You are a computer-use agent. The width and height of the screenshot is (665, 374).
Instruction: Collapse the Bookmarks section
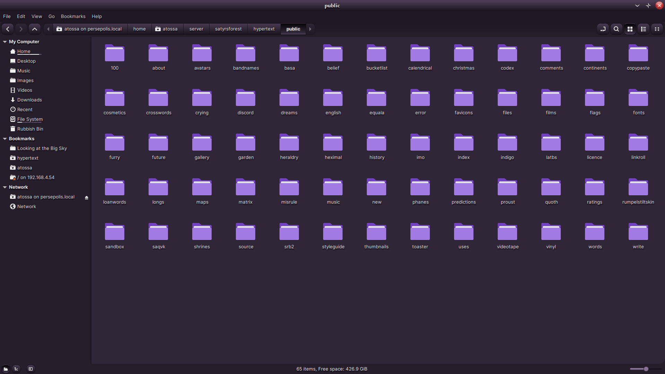5,139
